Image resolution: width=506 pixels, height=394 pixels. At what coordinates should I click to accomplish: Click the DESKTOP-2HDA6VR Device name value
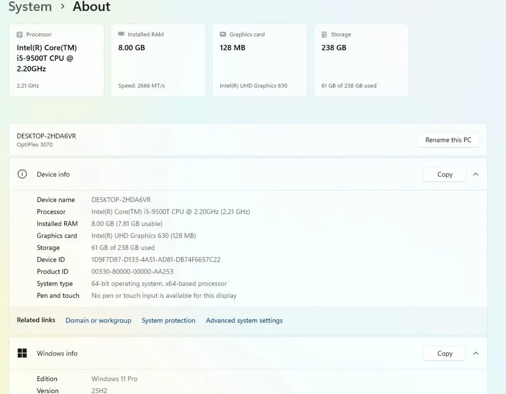[121, 200]
